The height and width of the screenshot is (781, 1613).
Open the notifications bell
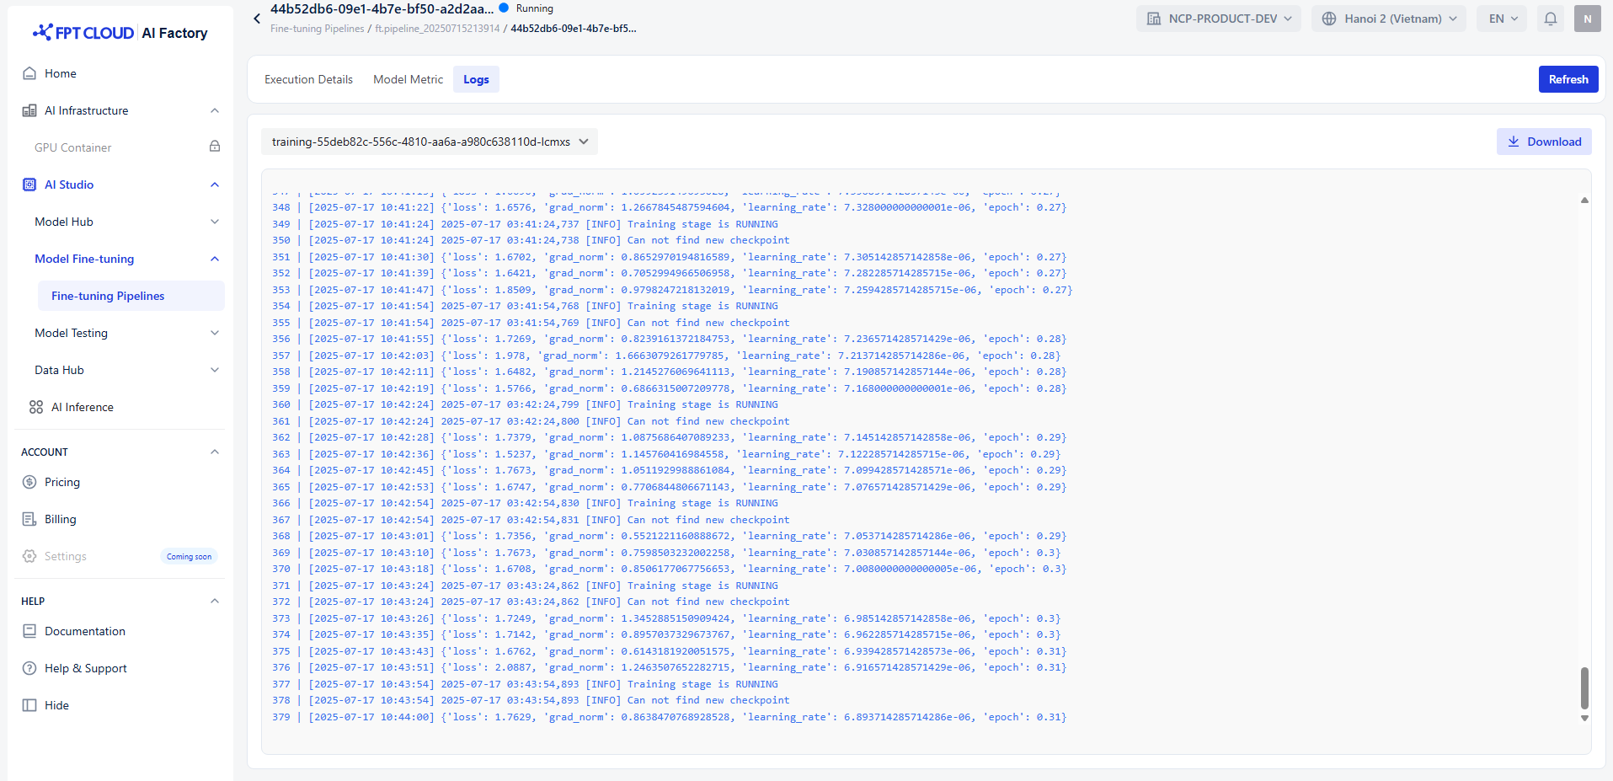(x=1550, y=19)
